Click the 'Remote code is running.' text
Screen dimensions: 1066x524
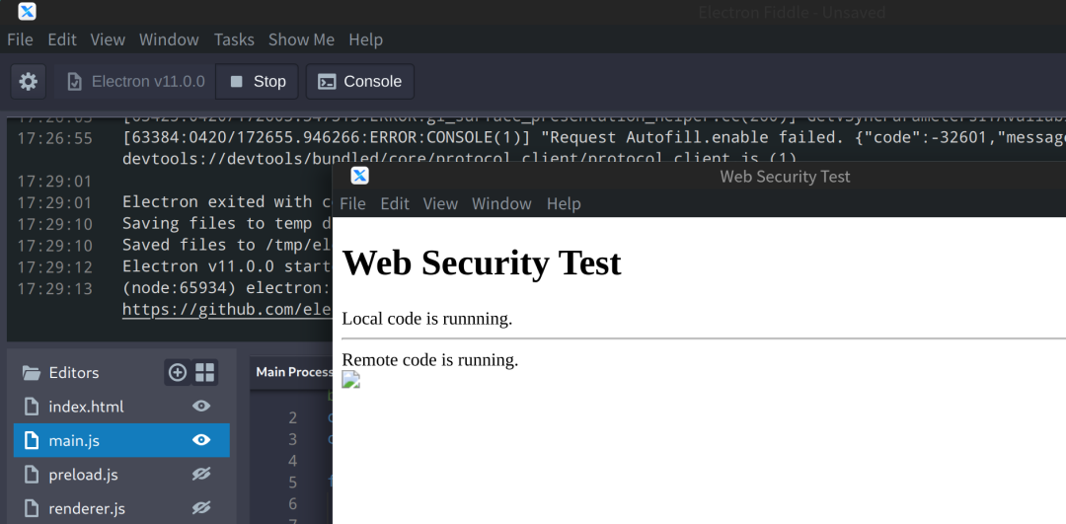429,360
